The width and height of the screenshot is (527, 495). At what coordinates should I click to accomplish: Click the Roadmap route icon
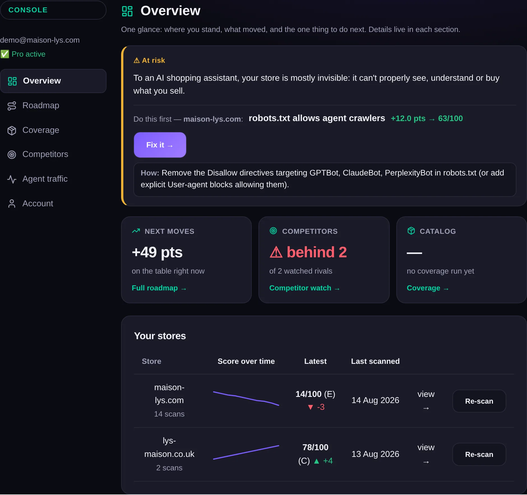pyautogui.click(x=12, y=106)
